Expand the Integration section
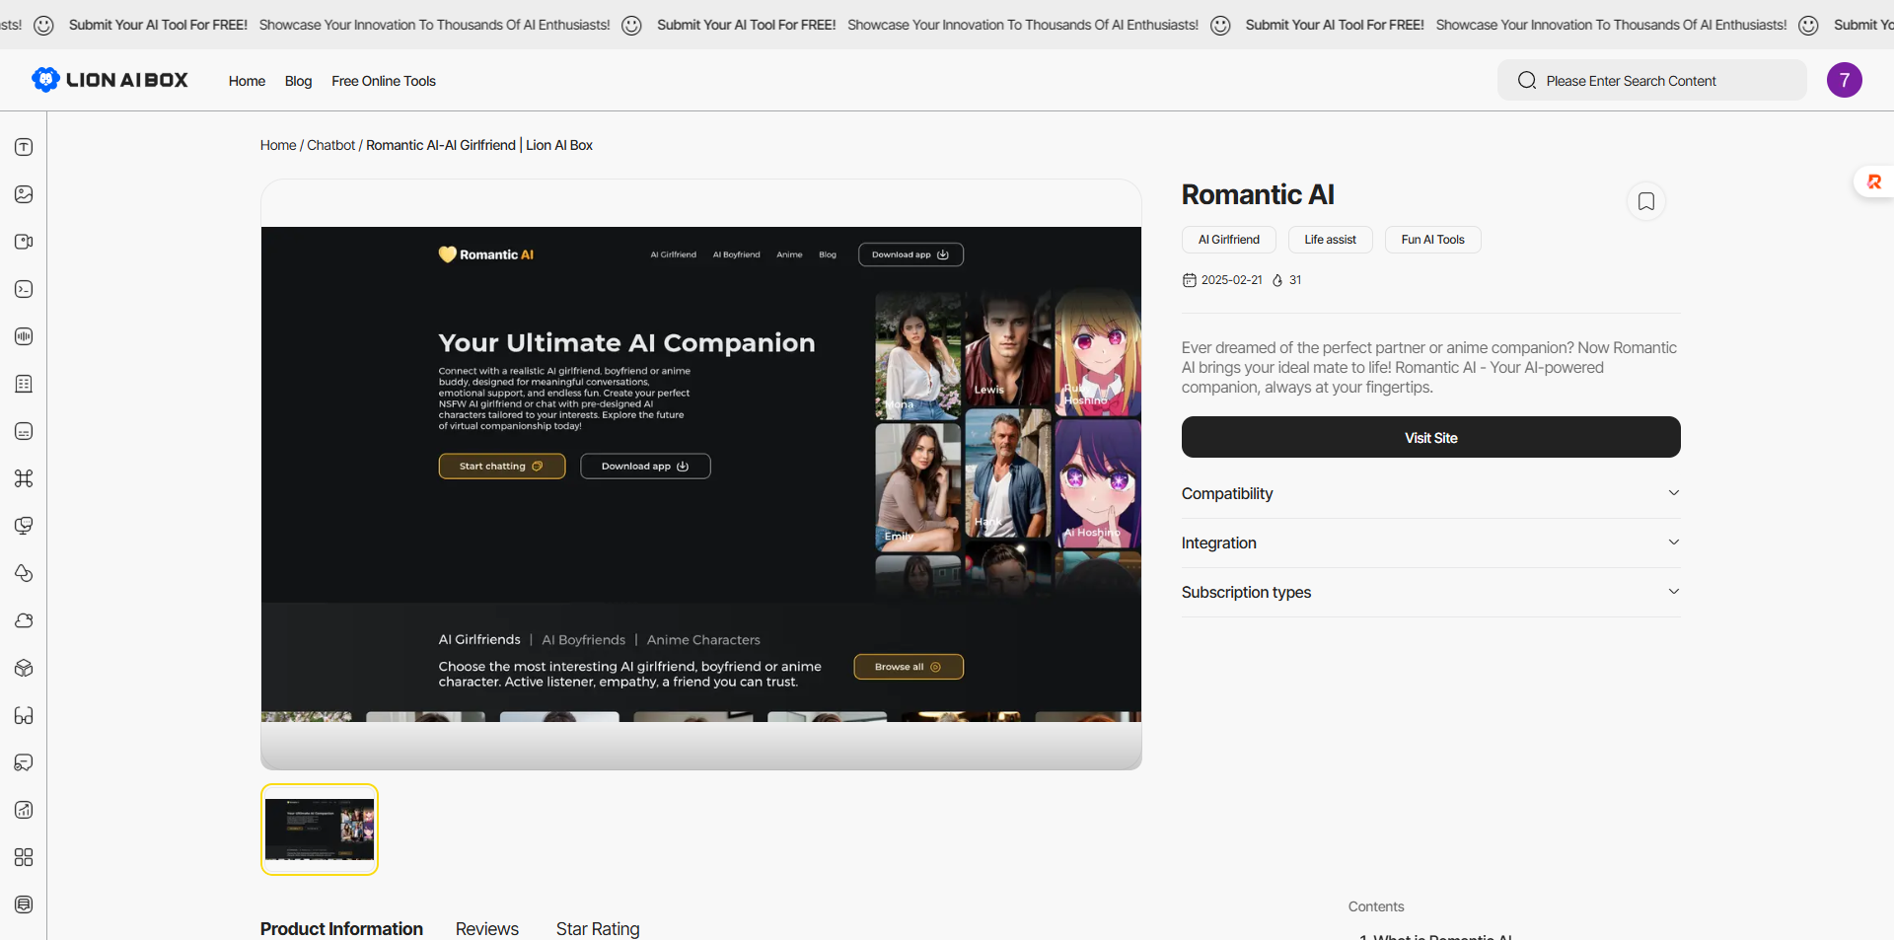This screenshot has width=1894, height=940. pos(1430,542)
